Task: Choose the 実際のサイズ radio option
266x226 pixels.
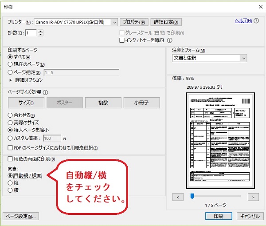Action: click(11, 123)
